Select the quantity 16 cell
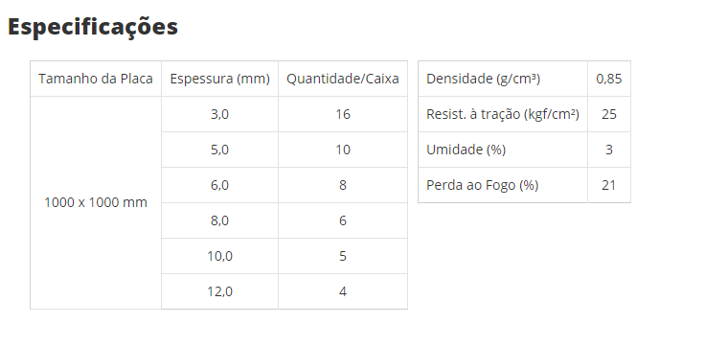705x347 pixels. point(343,114)
